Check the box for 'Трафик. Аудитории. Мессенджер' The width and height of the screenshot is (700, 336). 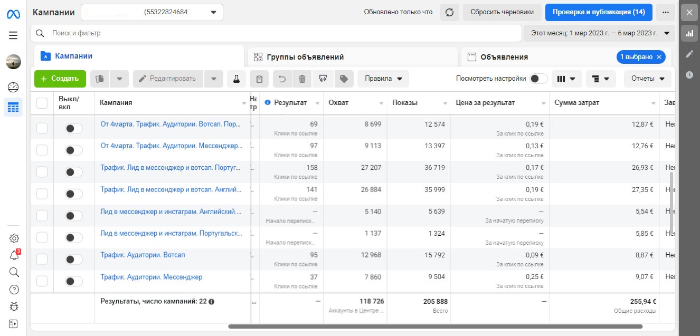(x=42, y=282)
